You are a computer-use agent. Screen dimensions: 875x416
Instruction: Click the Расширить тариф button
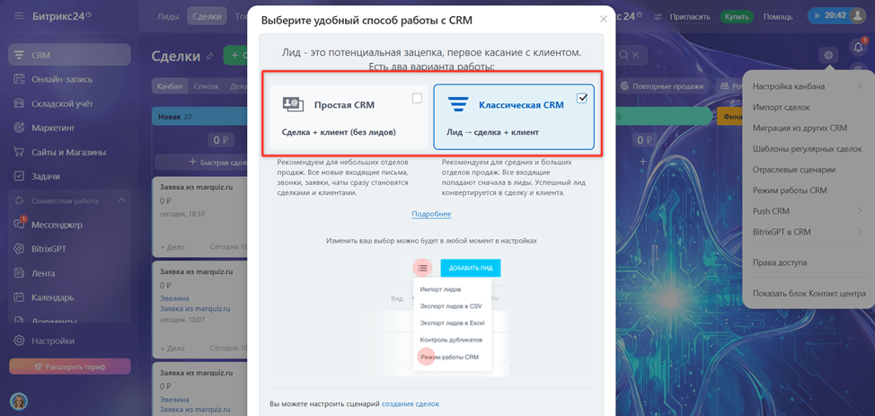point(70,367)
